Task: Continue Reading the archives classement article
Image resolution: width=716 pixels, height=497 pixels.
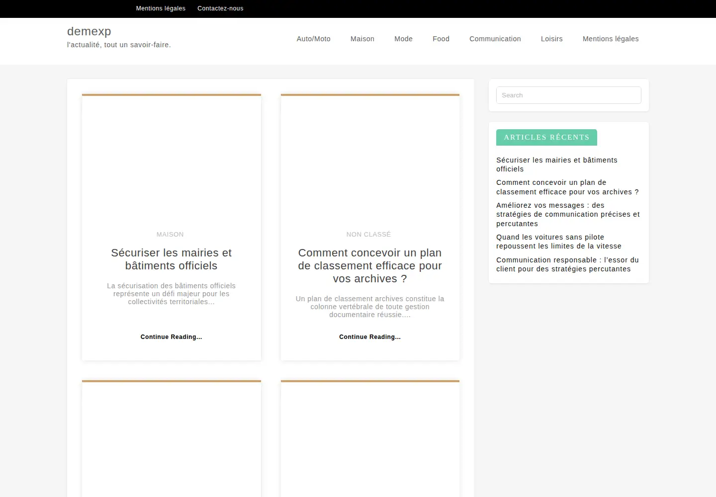Action: 370,337
